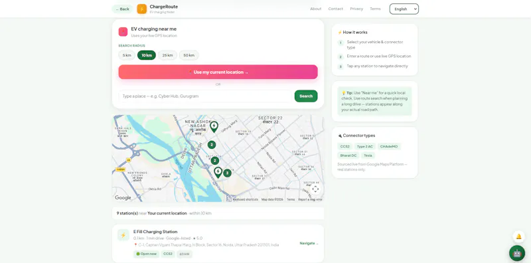
Task: Open the map cluster marker labeled 3
Action: (x=227, y=173)
